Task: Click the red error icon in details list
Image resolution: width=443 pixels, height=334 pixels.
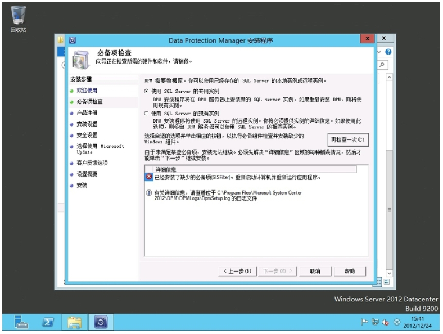Action: point(149,177)
